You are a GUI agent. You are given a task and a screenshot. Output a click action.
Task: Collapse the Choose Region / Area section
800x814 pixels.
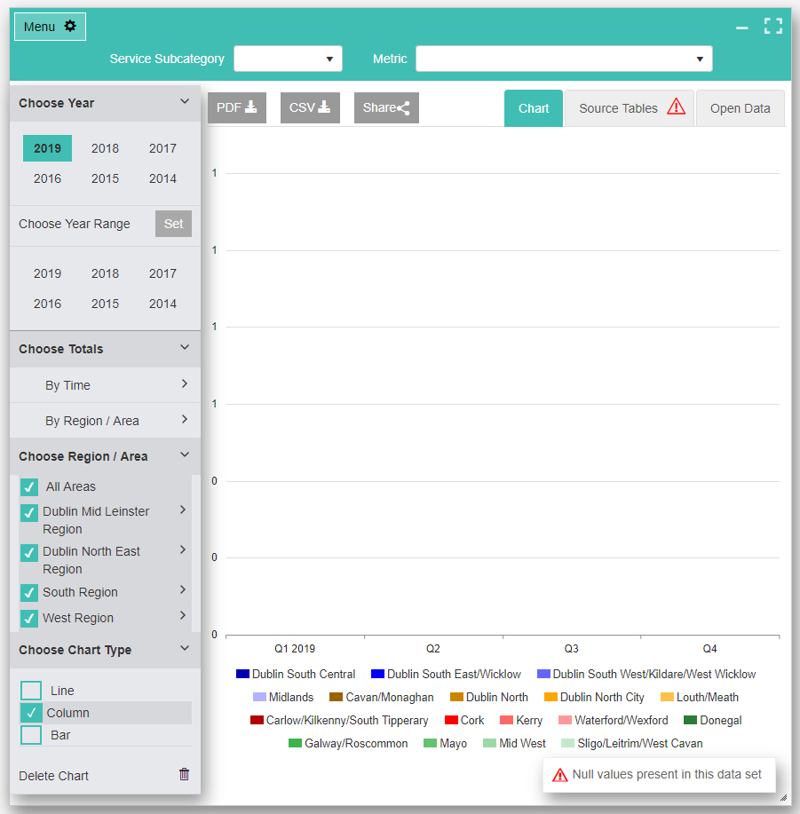click(x=185, y=454)
